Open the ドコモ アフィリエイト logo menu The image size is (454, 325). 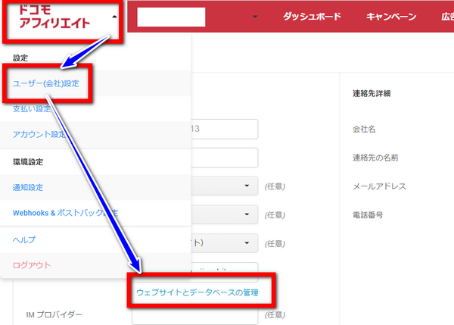(x=54, y=17)
